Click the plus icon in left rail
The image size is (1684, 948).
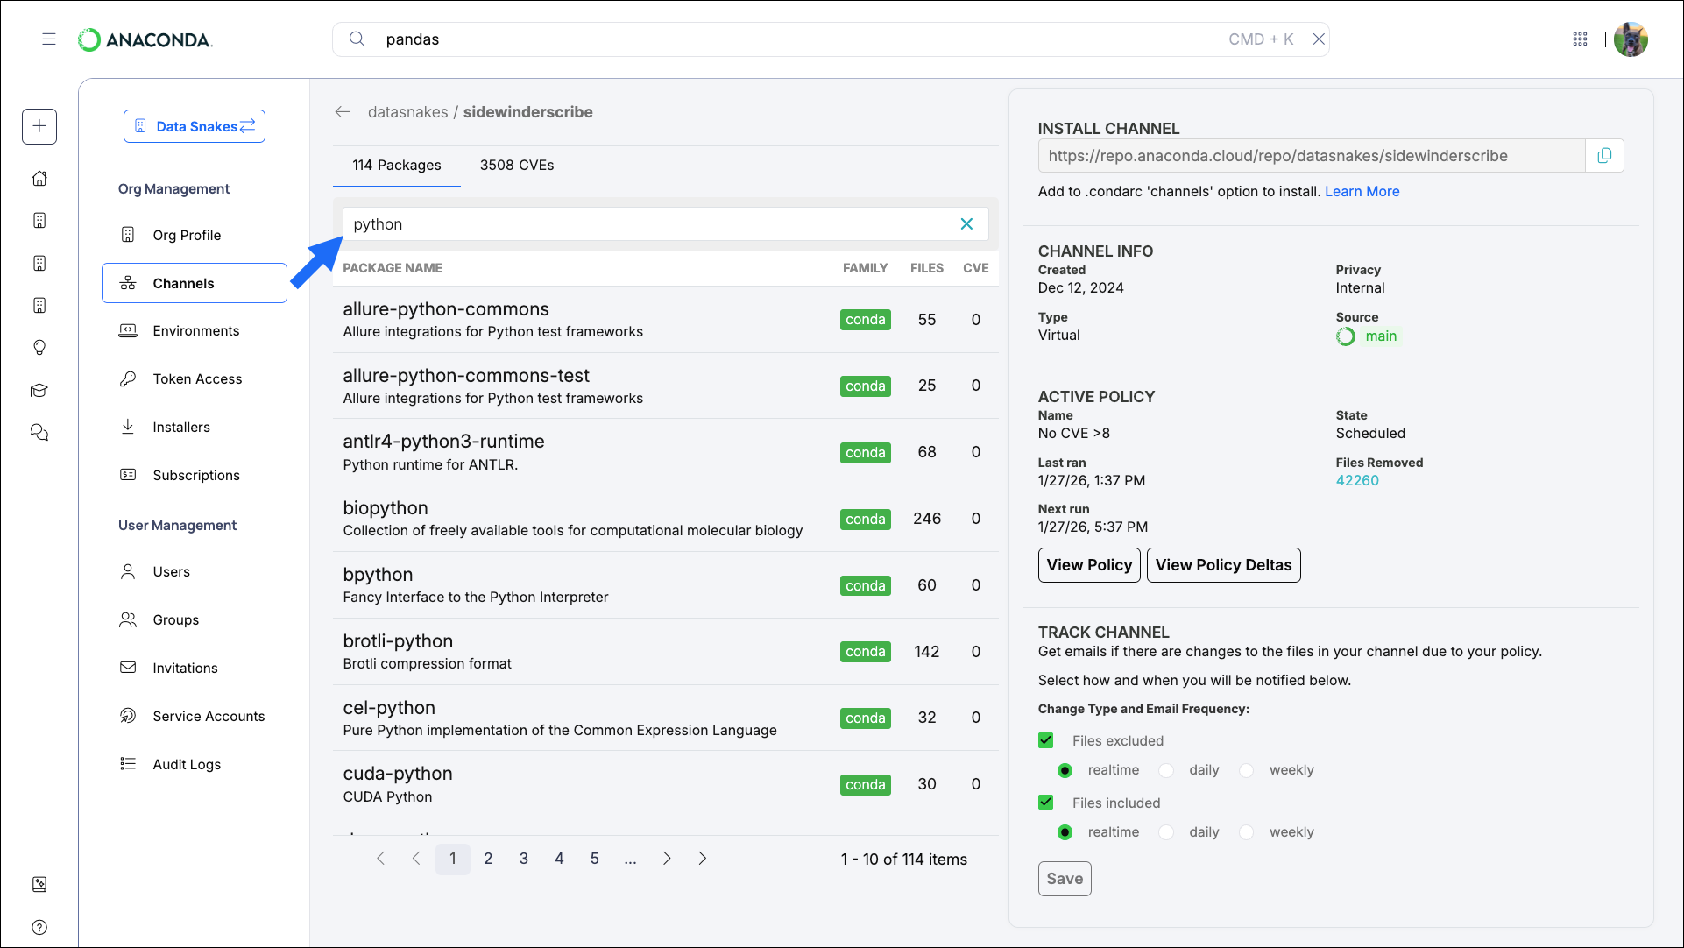(x=39, y=126)
